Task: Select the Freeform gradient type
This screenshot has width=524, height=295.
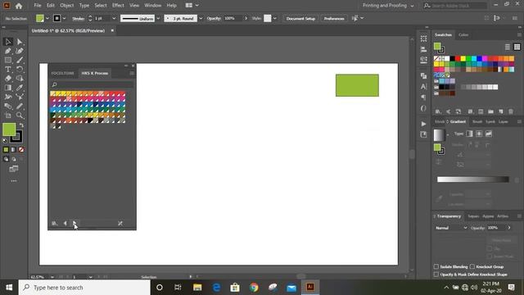Action: 489,134
